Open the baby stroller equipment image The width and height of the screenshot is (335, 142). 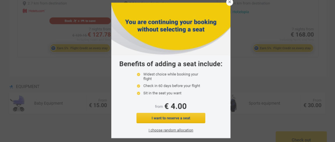click(x=18, y=103)
